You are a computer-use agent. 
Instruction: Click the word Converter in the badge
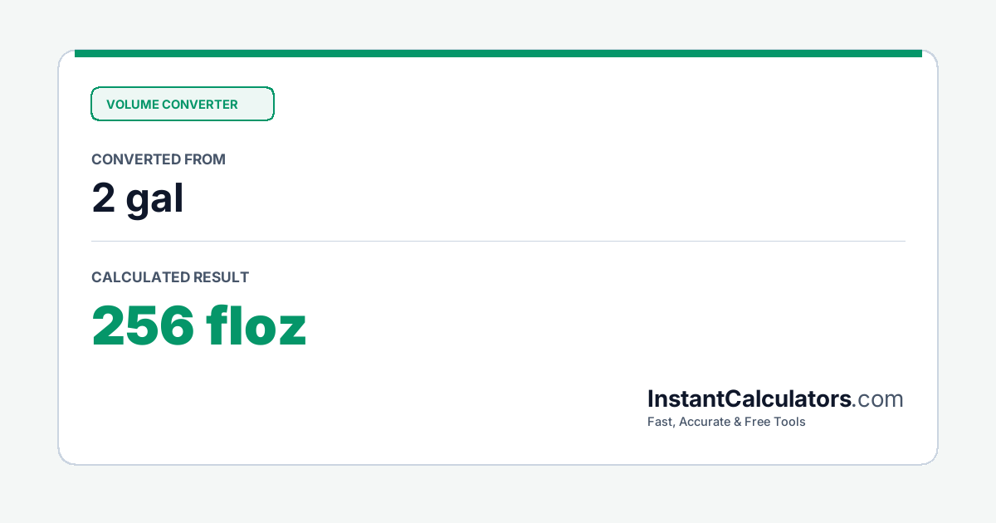200,105
